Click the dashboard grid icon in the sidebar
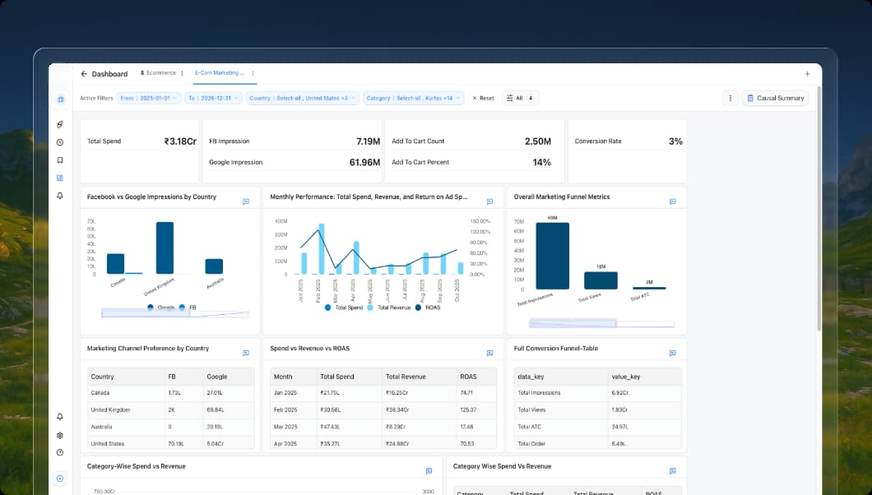 59,178
